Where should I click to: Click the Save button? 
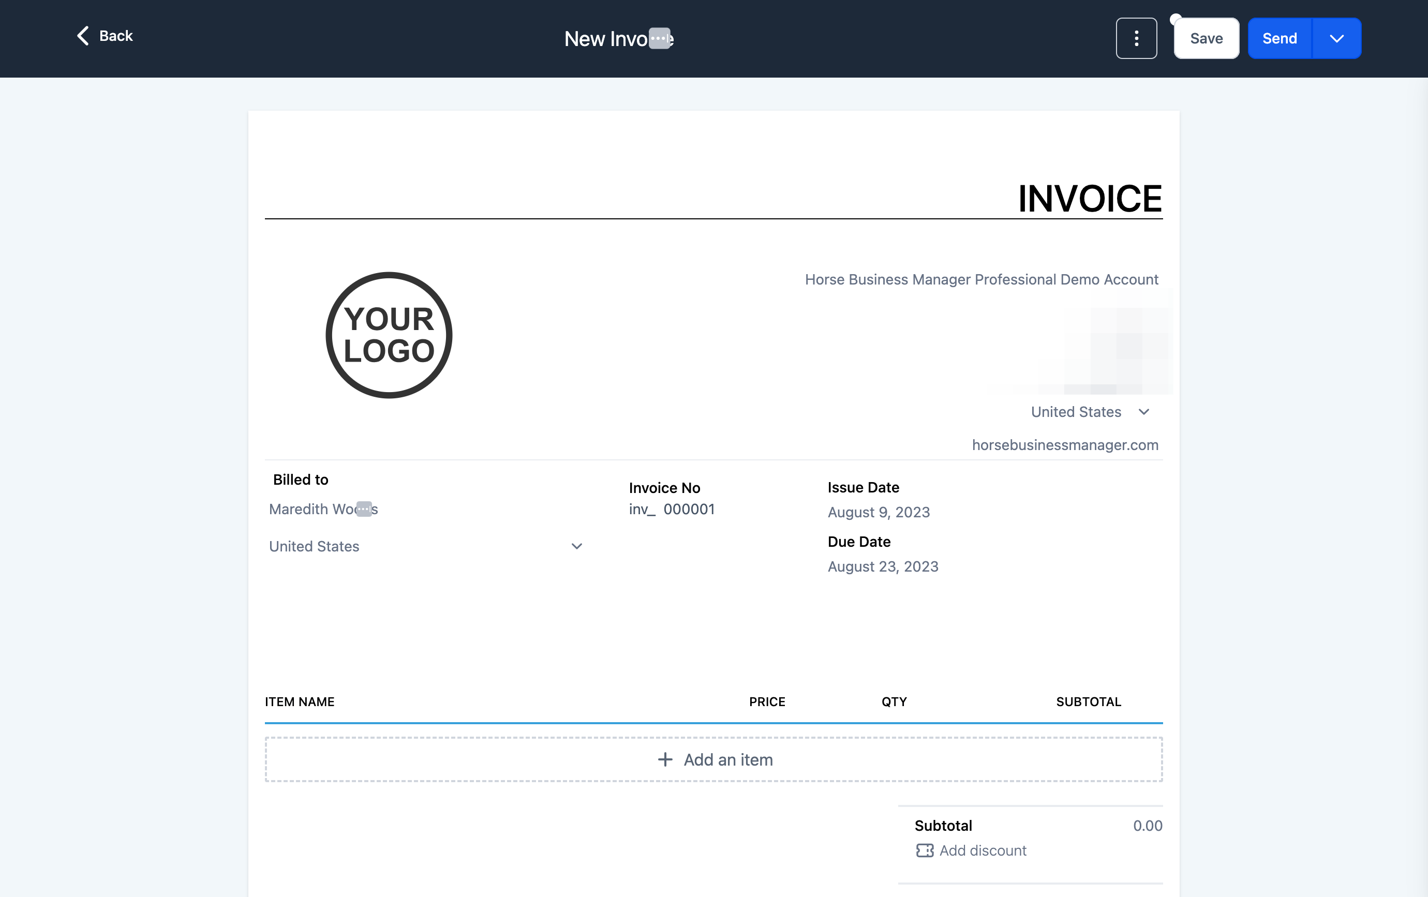[x=1206, y=38]
